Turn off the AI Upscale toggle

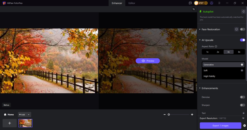point(242,40)
